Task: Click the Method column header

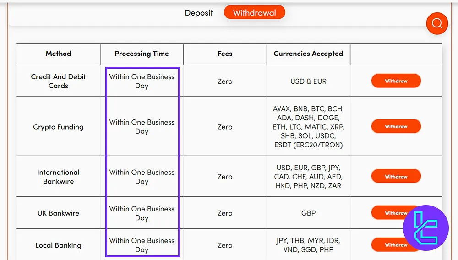Action: coord(59,54)
